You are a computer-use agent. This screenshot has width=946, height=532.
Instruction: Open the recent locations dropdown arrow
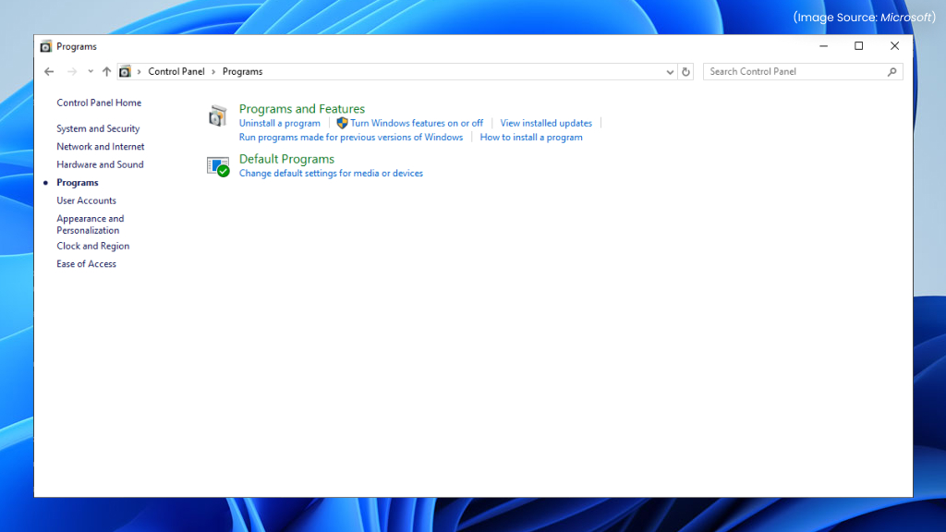click(91, 71)
